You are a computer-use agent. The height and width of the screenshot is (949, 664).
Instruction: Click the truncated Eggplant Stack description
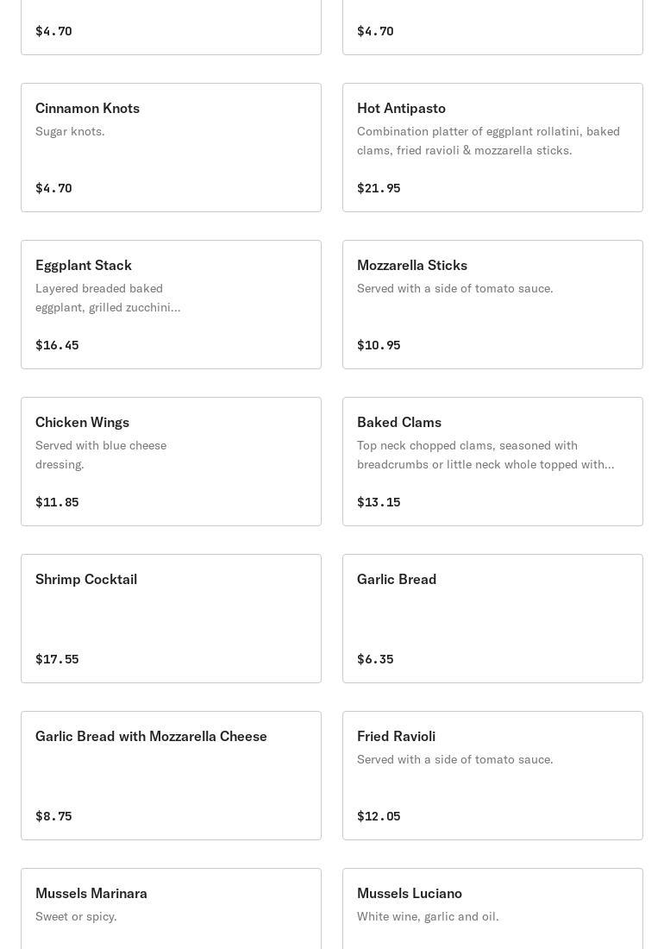coord(108,298)
